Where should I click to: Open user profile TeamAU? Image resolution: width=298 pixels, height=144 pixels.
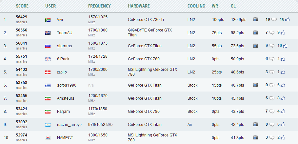click(65, 32)
